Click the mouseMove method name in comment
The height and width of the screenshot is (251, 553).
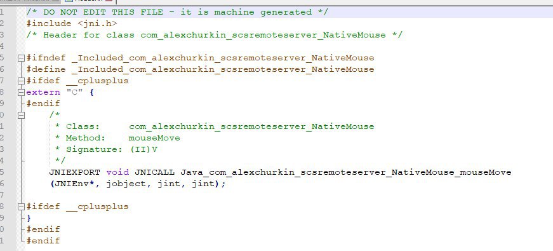154,138
